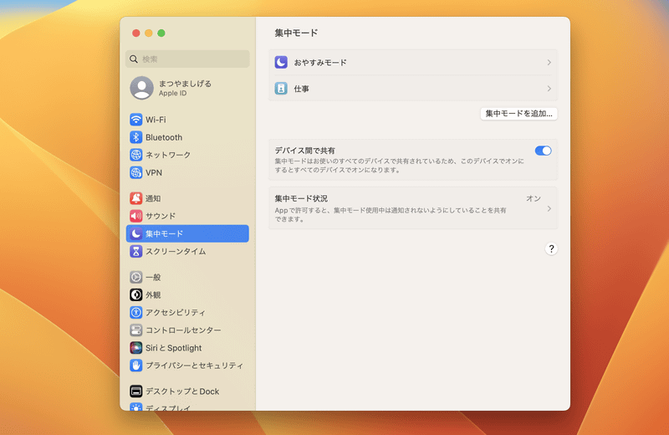Screen dimensions: 669x435
Task: Open 集中モード状況 chevron
Action: (x=549, y=208)
